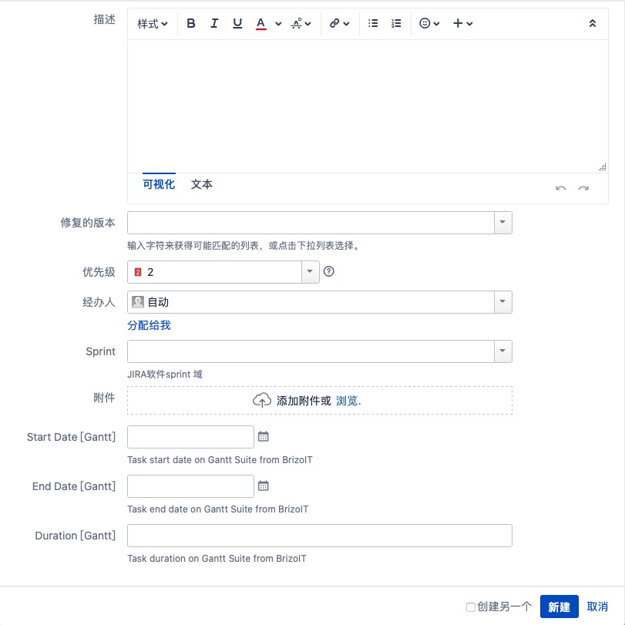
Task: Click inside the description text area
Action: (368, 106)
